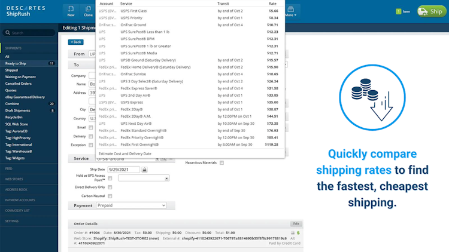The width and height of the screenshot is (449, 252).
Task: Select Ready to Ship in sidebar
Action: (x=29, y=63)
